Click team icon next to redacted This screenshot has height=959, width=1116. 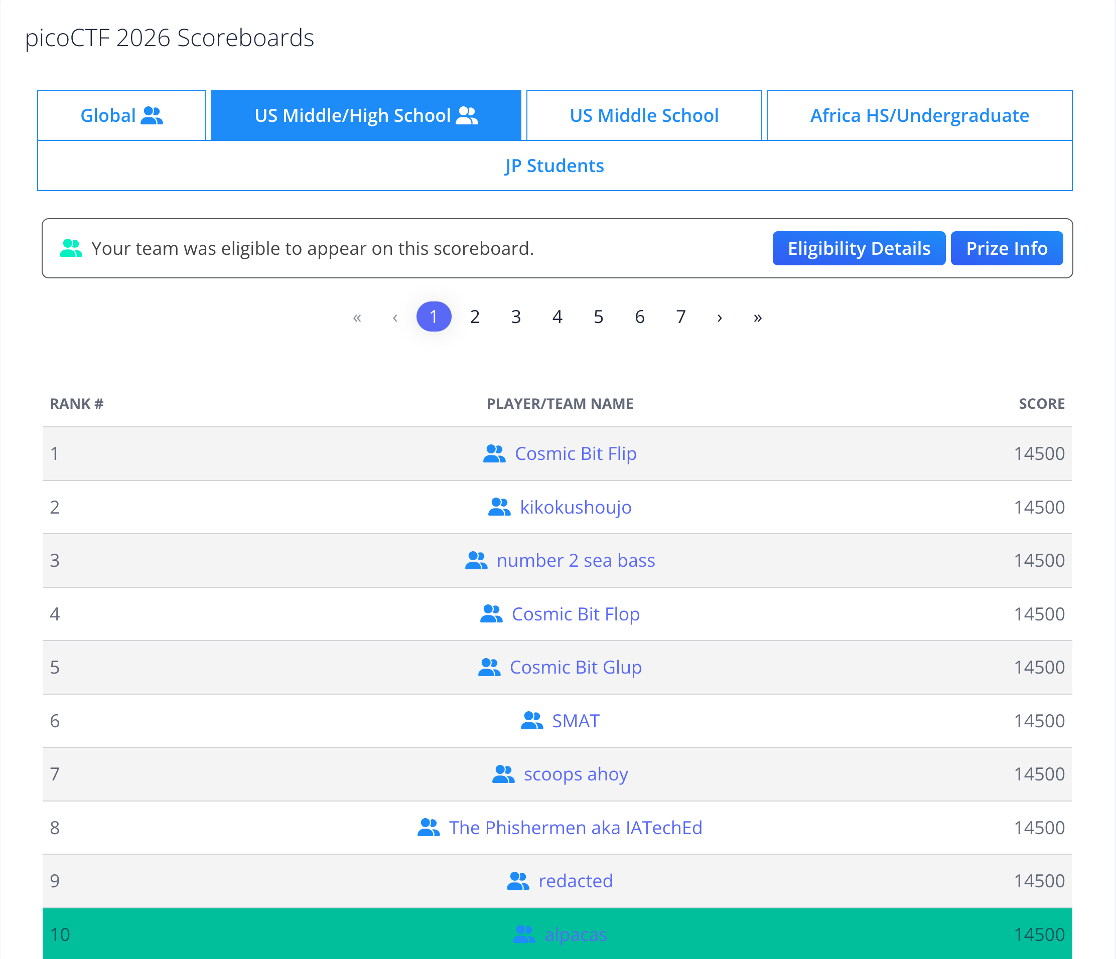(x=517, y=881)
